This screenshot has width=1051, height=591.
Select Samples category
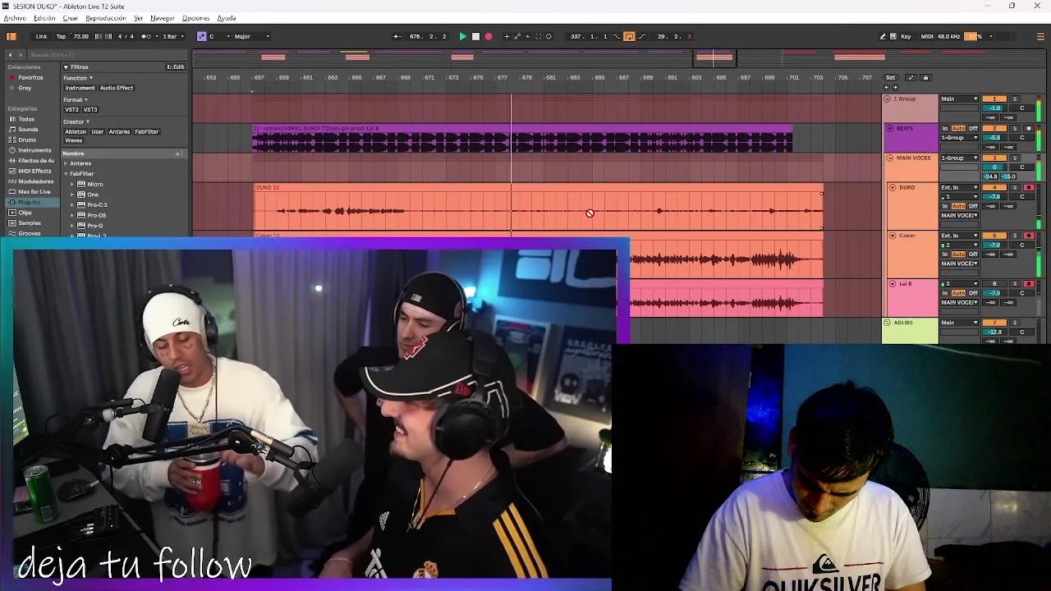(x=30, y=222)
